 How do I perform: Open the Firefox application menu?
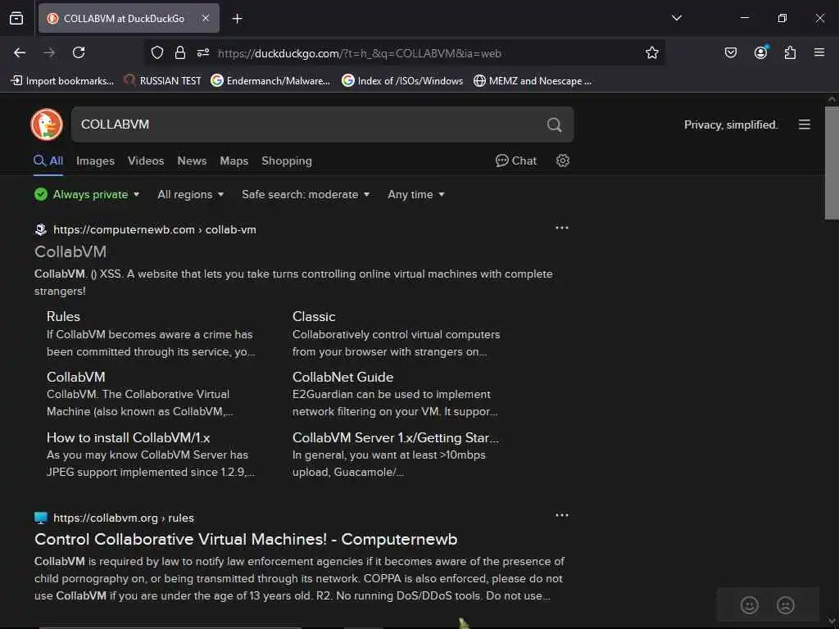tap(819, 52)
